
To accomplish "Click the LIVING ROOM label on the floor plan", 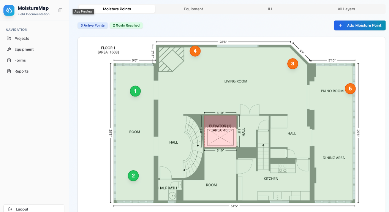I will 236,81.
